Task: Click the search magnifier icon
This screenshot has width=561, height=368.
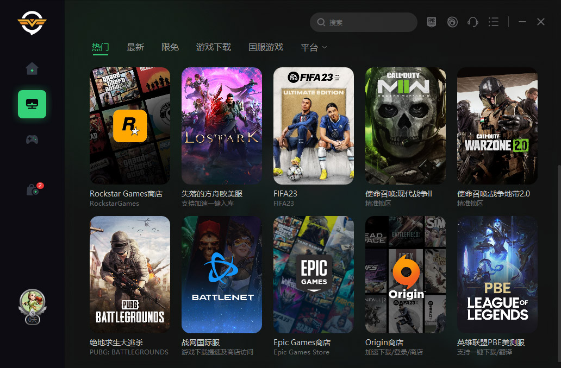Action: pos(321,22)
